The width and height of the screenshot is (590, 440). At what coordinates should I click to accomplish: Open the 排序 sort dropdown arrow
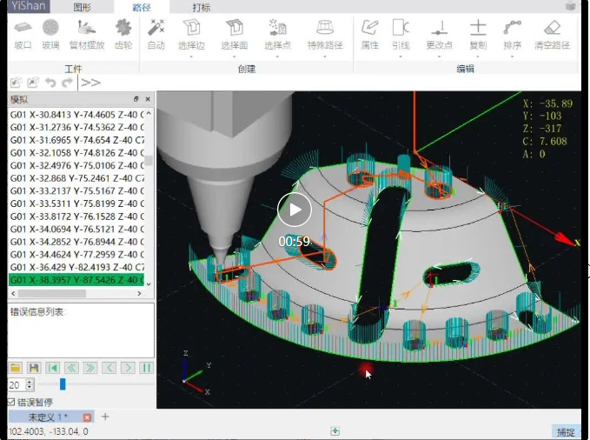[513, 57]
